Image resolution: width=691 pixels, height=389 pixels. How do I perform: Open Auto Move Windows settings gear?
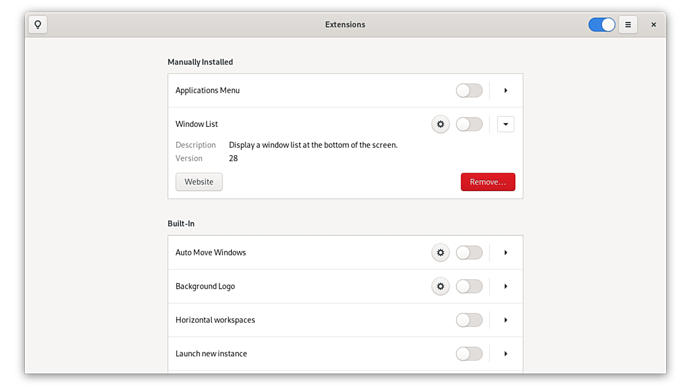pos(440,253)
